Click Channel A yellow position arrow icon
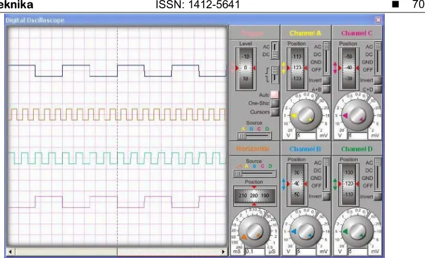Image resolution: width=425 pixels, height=258 pixels. pos(284,67)
